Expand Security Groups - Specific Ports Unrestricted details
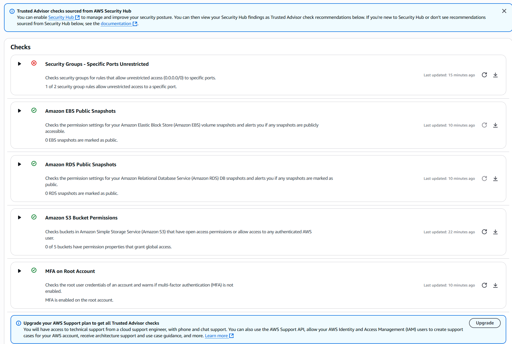The height and width of the screenshot is (344, 512). (x=19, y=64)
